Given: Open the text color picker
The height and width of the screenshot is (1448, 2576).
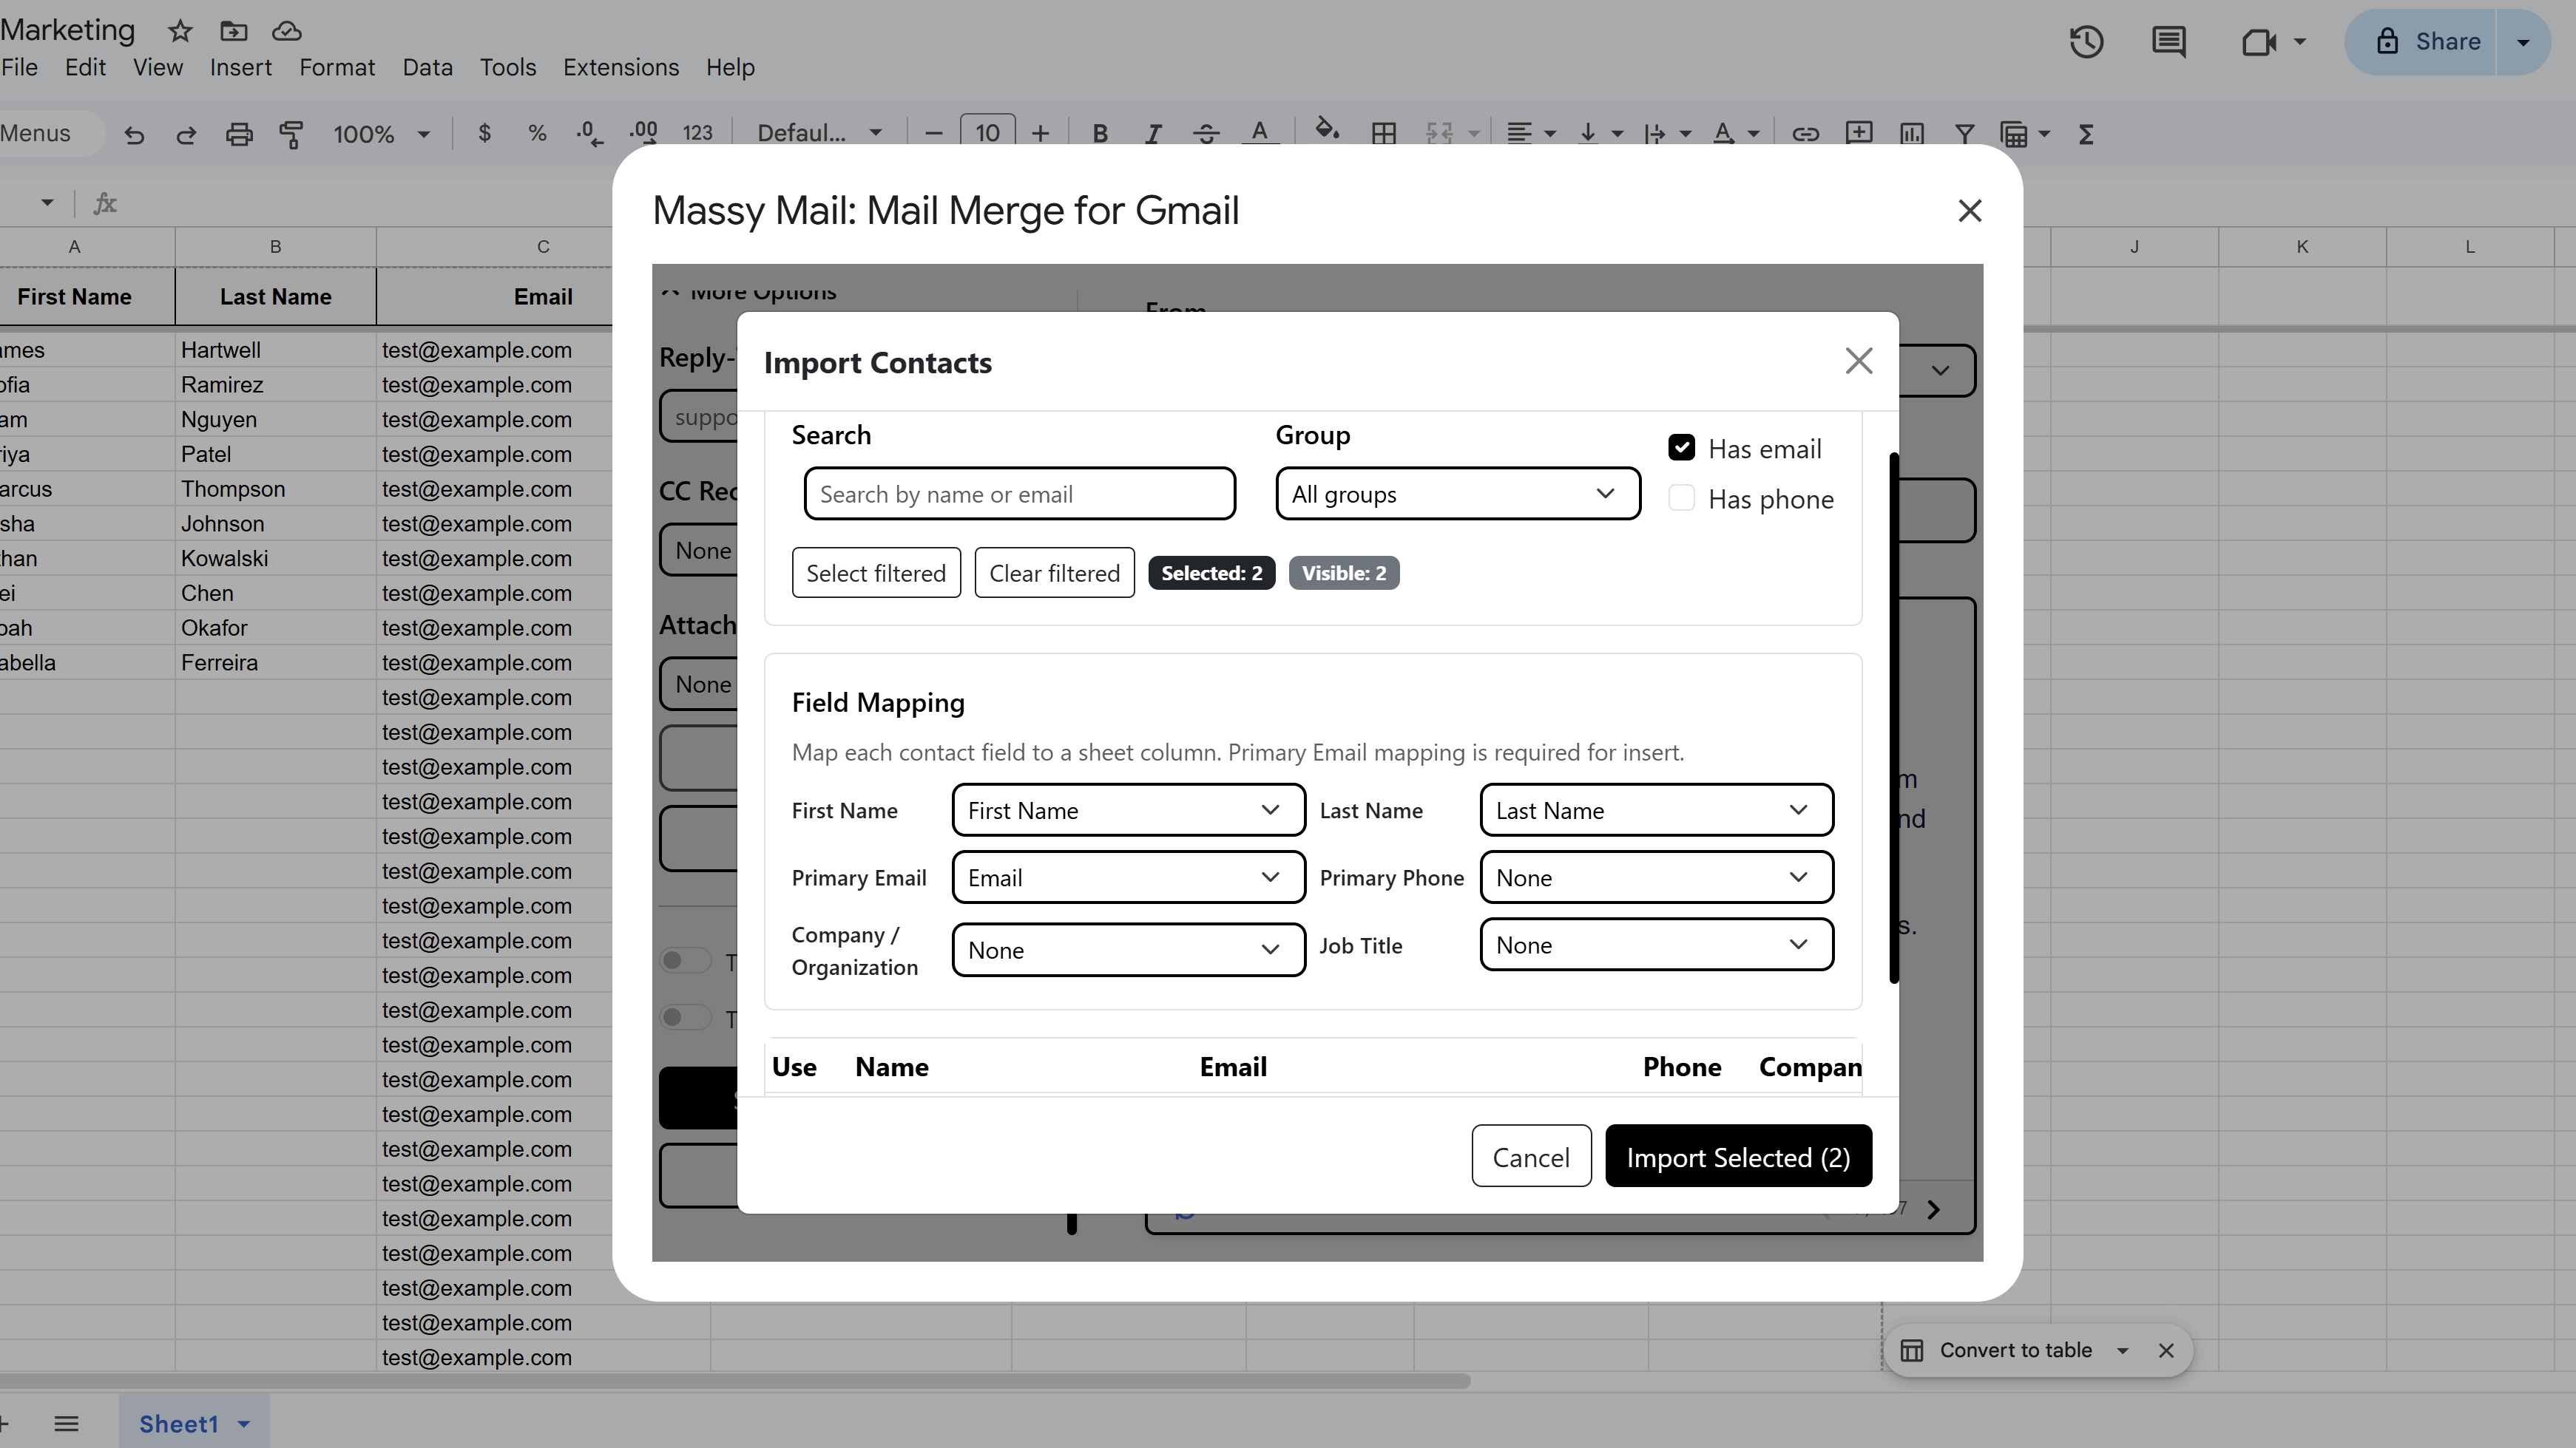Looking at the screenshot, I should (1261, 133).
